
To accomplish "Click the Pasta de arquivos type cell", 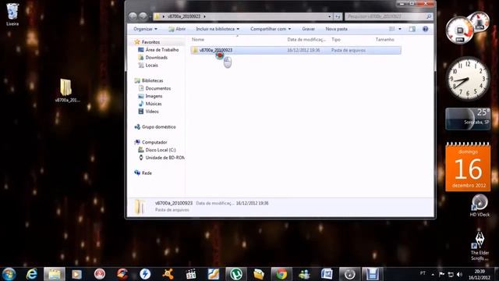I will 349,50.
